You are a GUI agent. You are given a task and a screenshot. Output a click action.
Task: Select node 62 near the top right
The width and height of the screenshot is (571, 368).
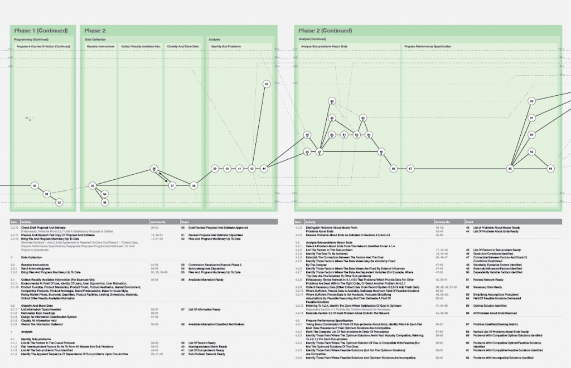click(x=531, y=101)
